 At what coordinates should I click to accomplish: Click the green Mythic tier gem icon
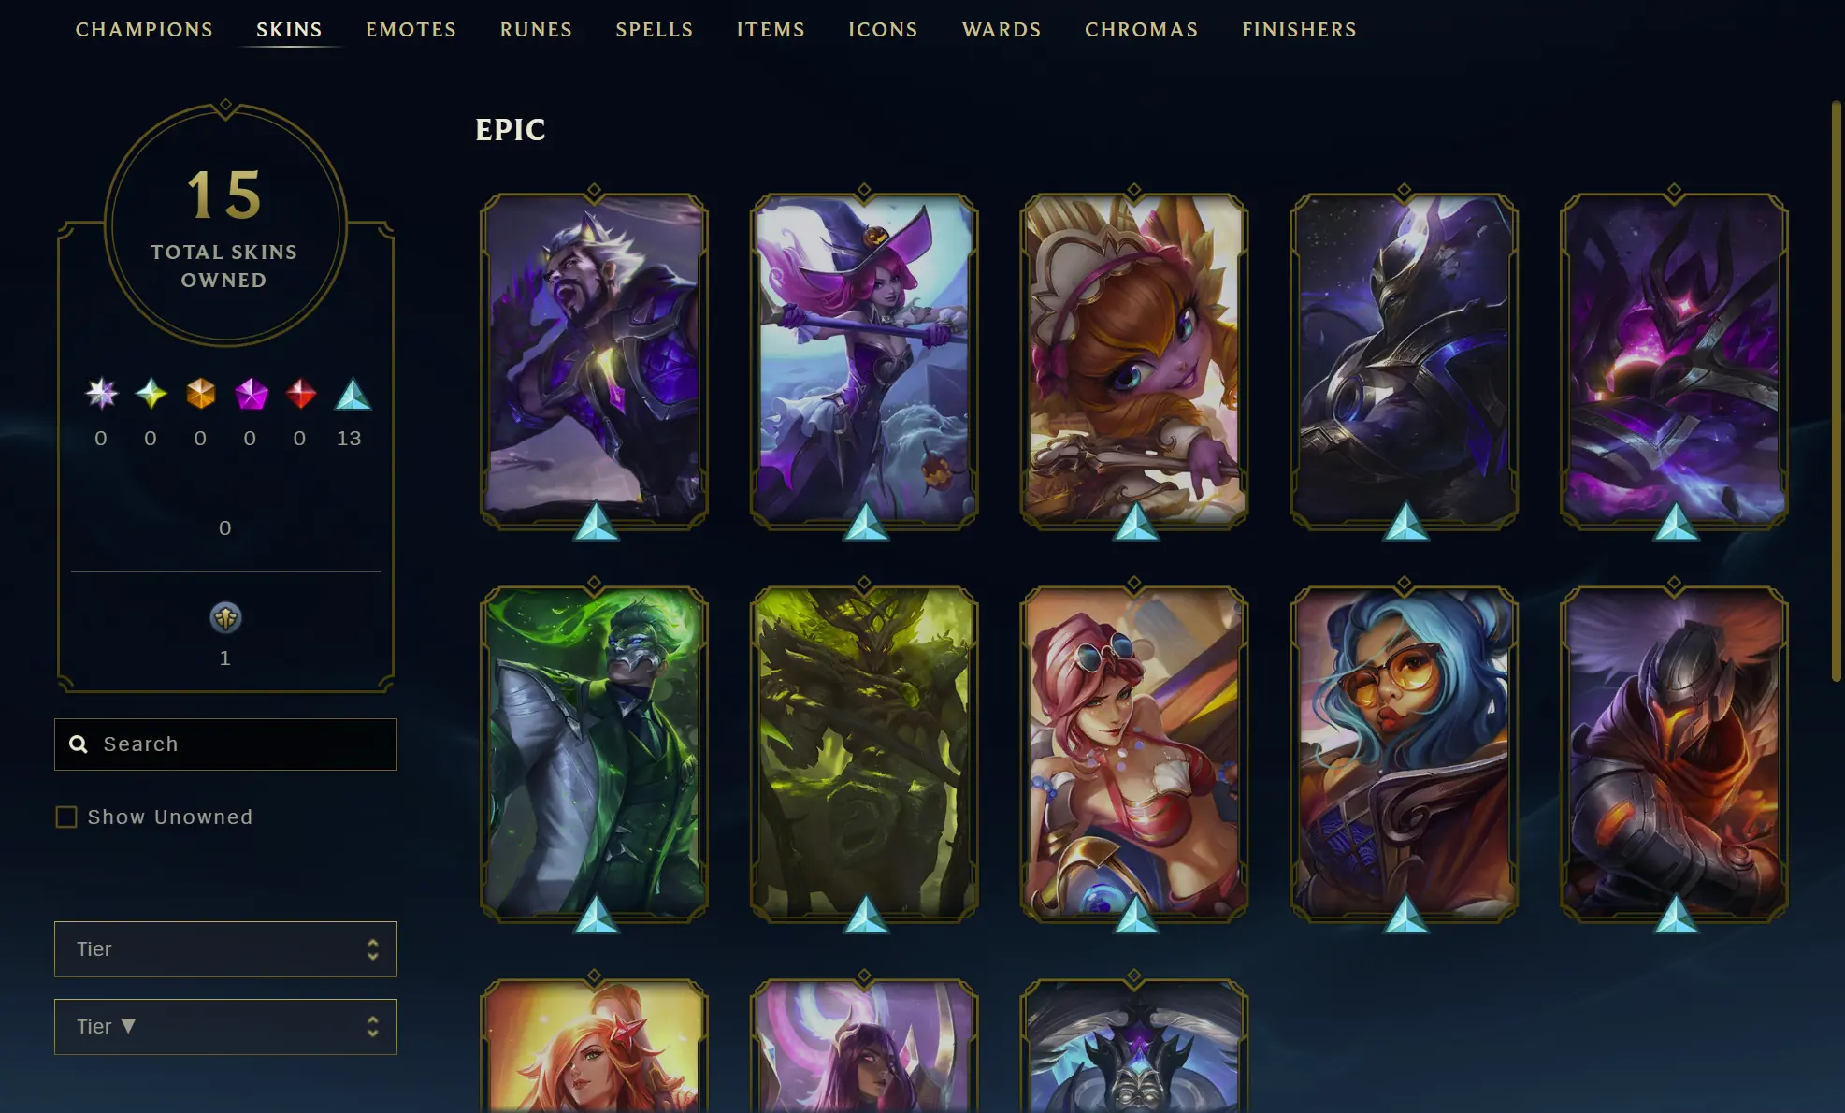coord(151,394)
